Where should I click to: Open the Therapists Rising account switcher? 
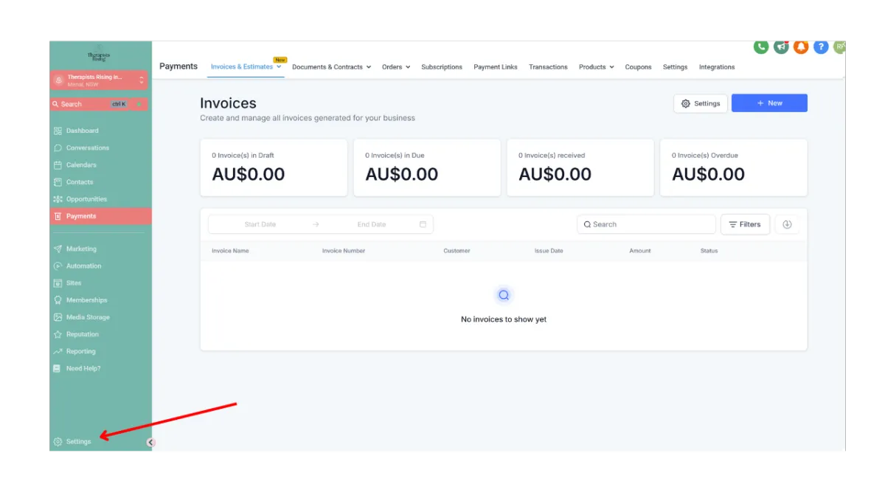pyautogui.click(x=99, y=80)
